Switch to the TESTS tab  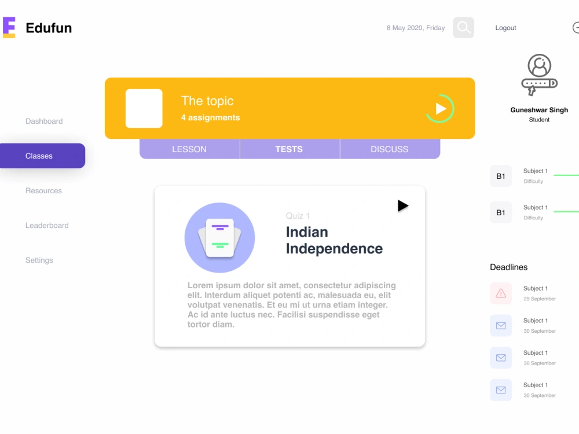(289, 149)
